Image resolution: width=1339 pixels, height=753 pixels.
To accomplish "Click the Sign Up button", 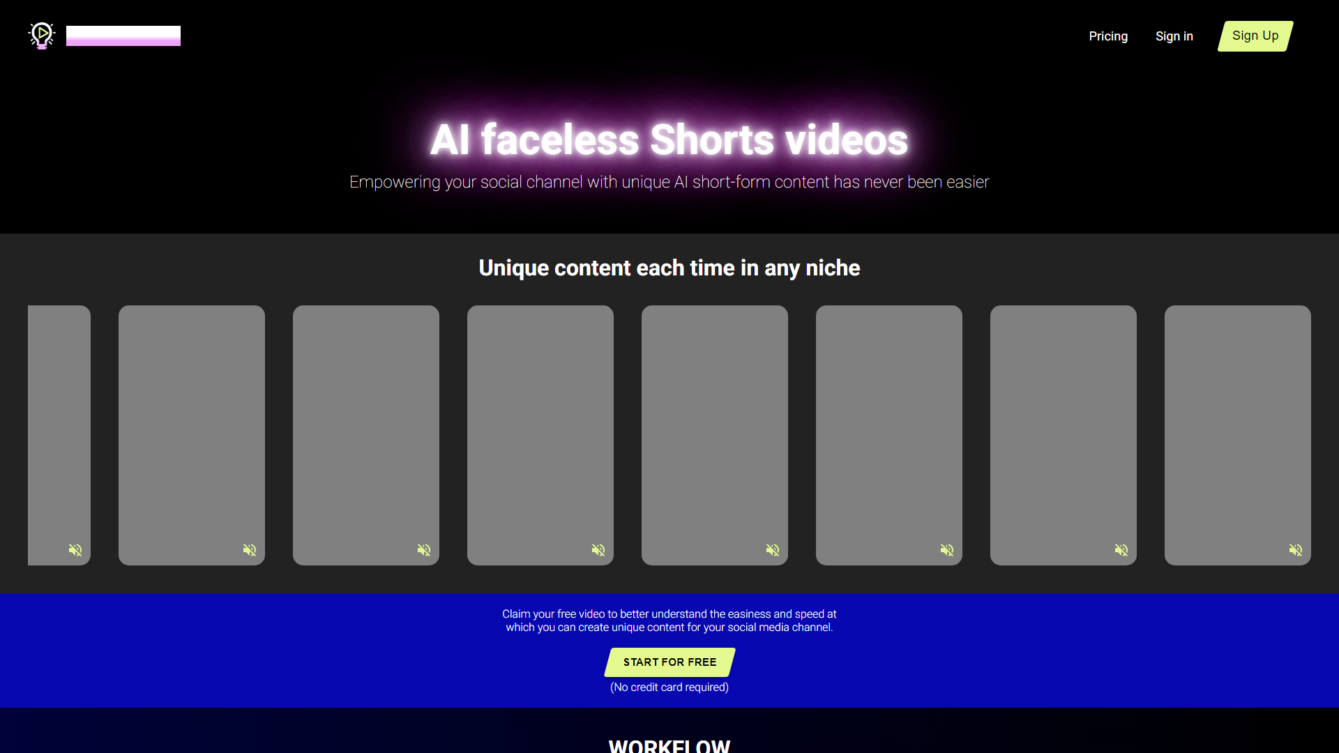I will (1255, 35).
